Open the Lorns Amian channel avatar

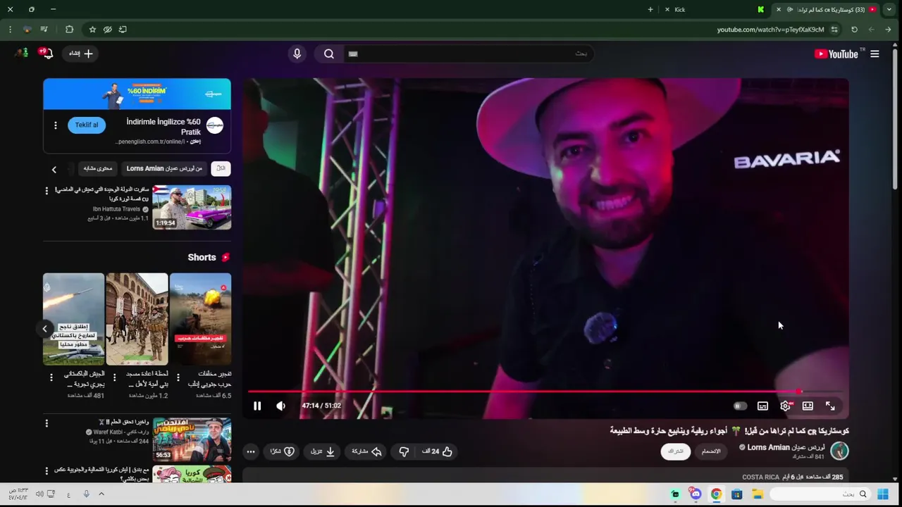[839, 451]
